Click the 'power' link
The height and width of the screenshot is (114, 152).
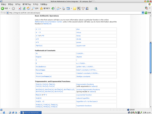(79, 43)
